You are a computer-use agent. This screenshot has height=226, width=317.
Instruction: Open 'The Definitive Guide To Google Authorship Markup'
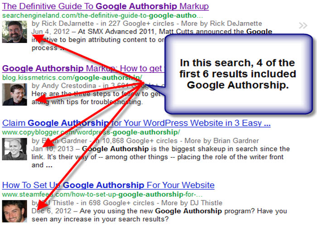106,6
